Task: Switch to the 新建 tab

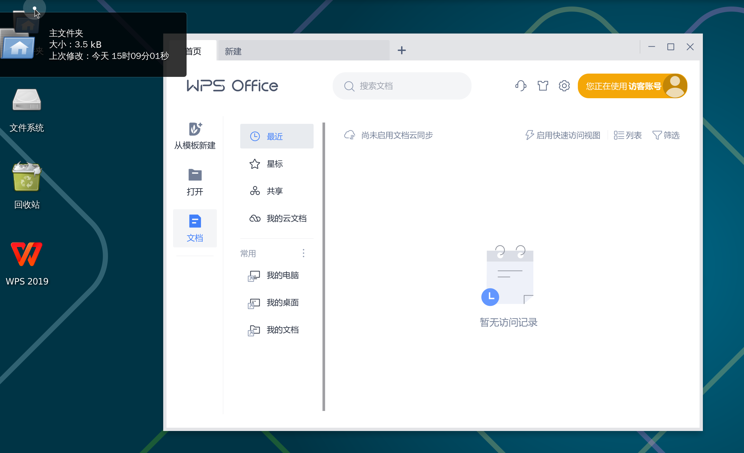Action: (304, 51)
